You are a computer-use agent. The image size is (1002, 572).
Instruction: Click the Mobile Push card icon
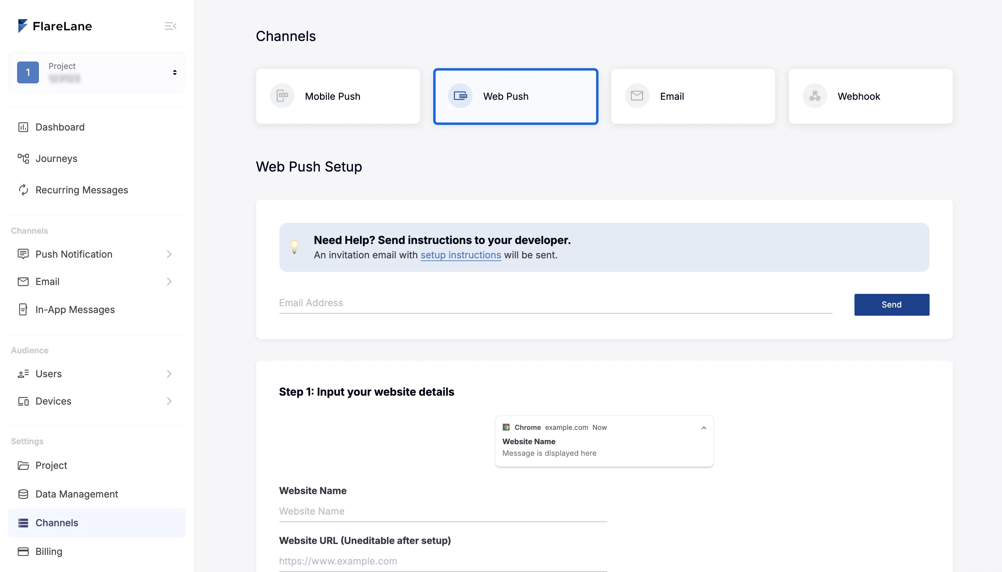tap(282, 95)
